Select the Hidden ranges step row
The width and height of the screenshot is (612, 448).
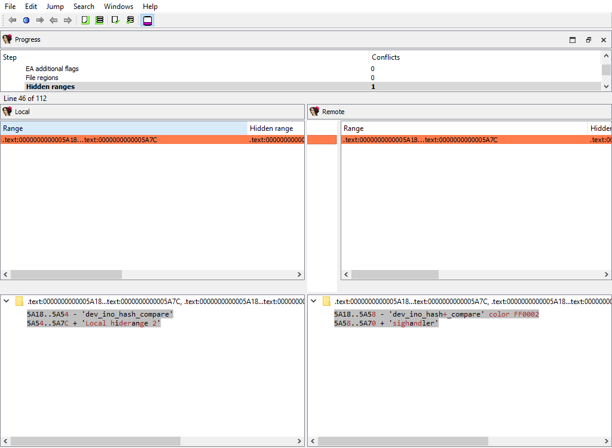[50, 87]
